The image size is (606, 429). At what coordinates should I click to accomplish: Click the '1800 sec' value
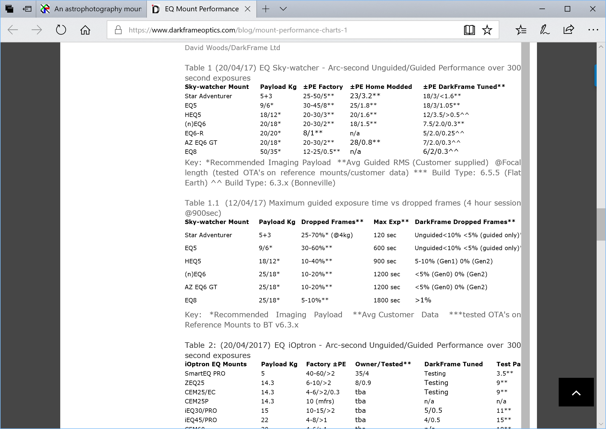(x=387, y=300)
